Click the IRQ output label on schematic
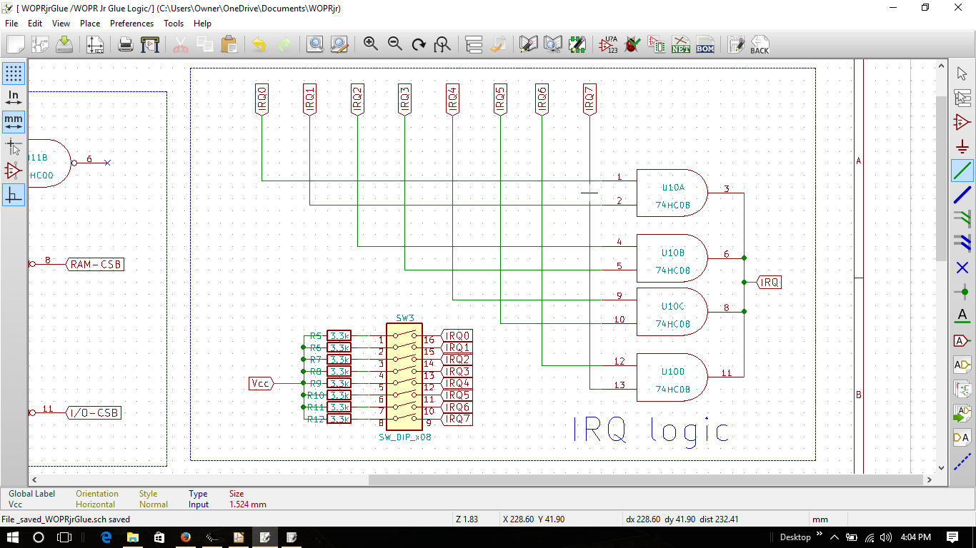 (770, 283)
